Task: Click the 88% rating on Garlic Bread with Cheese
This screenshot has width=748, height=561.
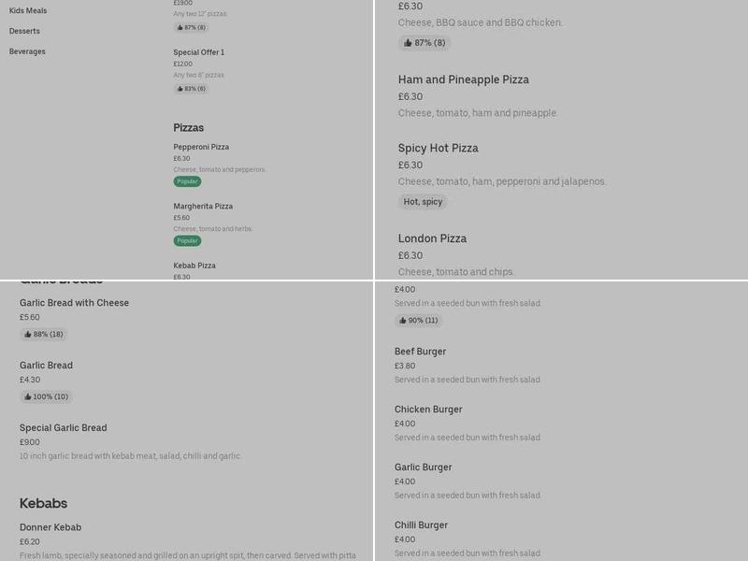Action: pos(44,334)
